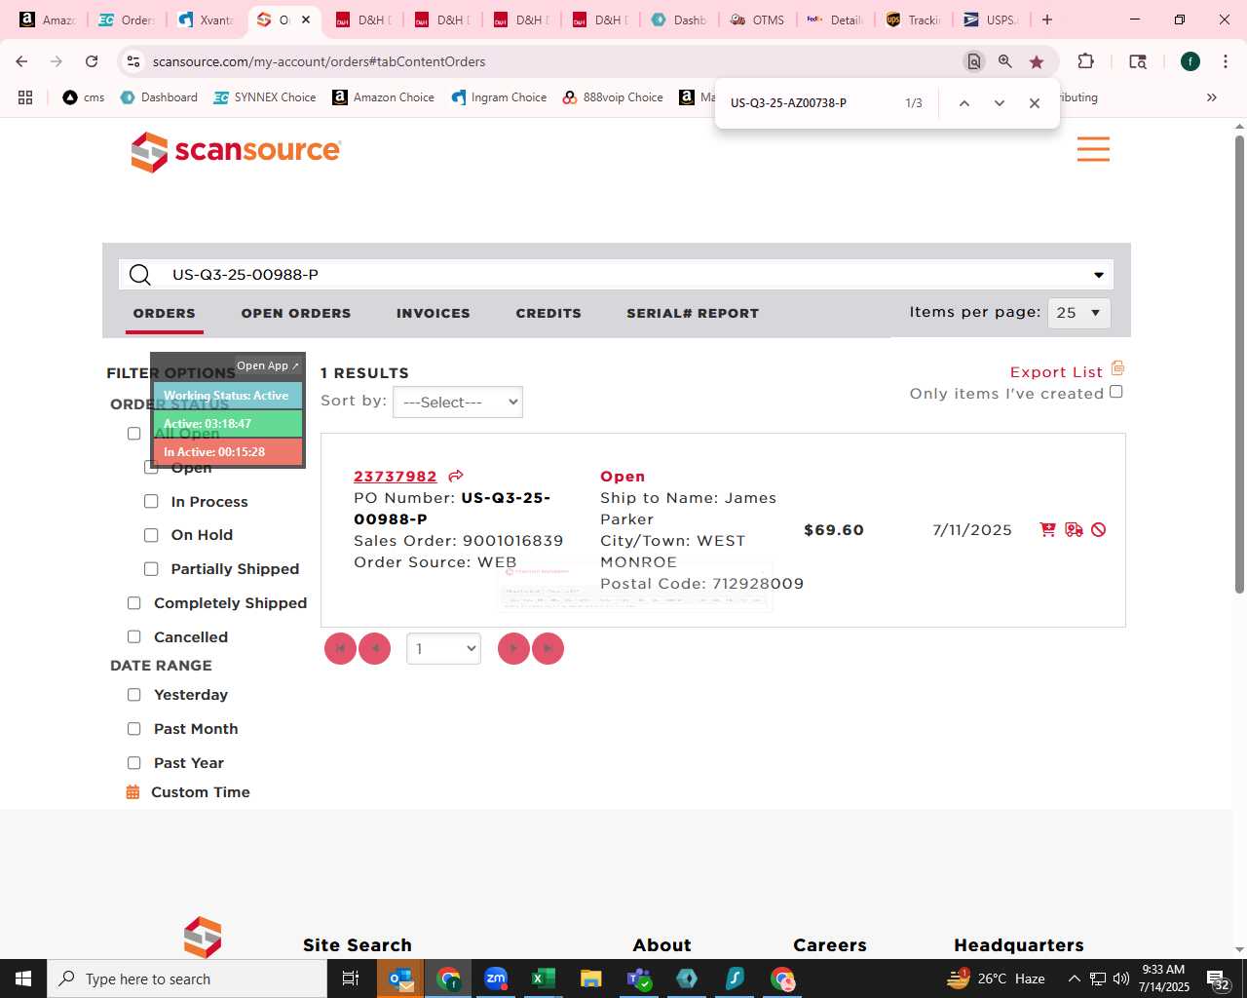Click the shipment truck icon for order 23737982

coord(1074,529)
